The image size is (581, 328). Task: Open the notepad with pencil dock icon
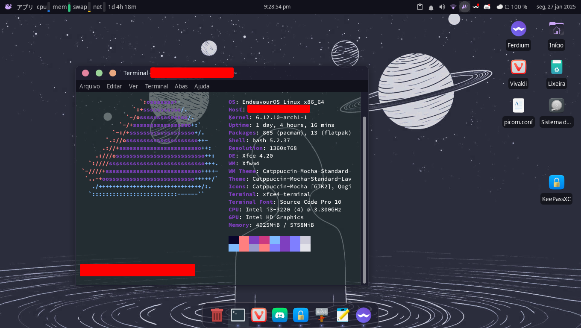point(343,315)
